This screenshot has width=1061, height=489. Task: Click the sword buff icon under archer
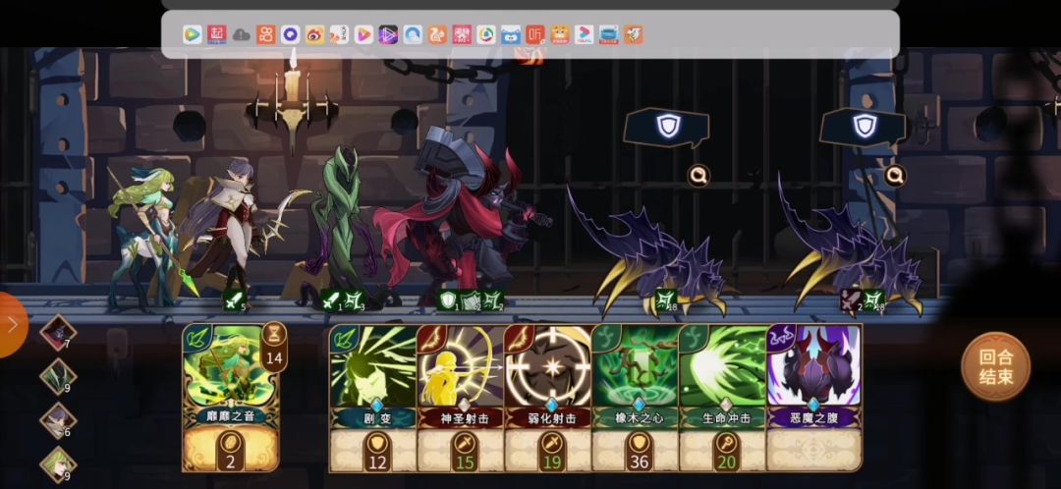click(234, 299)
